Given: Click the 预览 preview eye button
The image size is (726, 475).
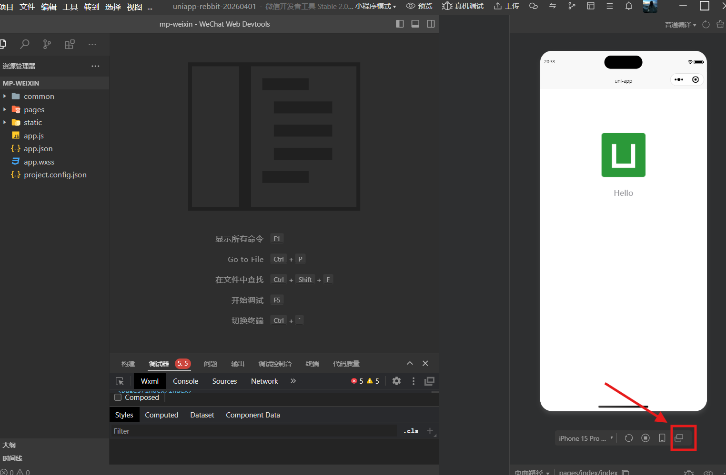Looking at the screenshot, I should pyautogui.click(x=419, y=6).
